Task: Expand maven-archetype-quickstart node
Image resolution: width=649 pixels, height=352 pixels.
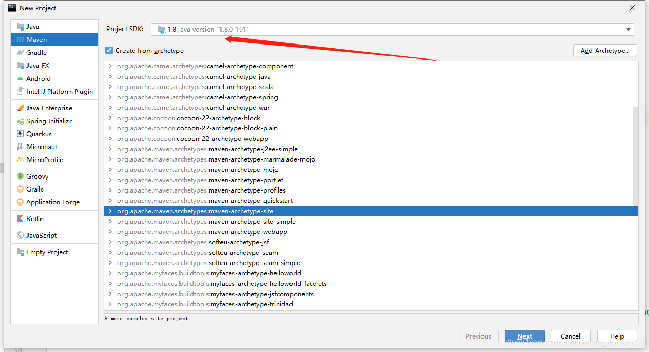Action: tap(110, 201)
